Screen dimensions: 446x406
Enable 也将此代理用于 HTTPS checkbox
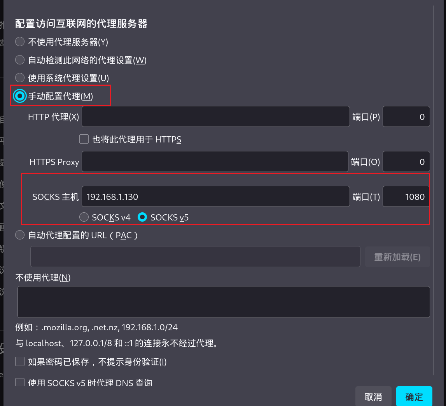tap(84, 139)
